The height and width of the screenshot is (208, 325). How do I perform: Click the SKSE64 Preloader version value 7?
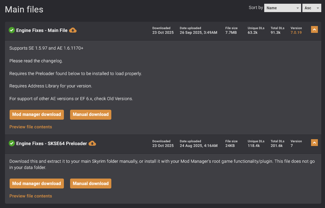point(292,146)
